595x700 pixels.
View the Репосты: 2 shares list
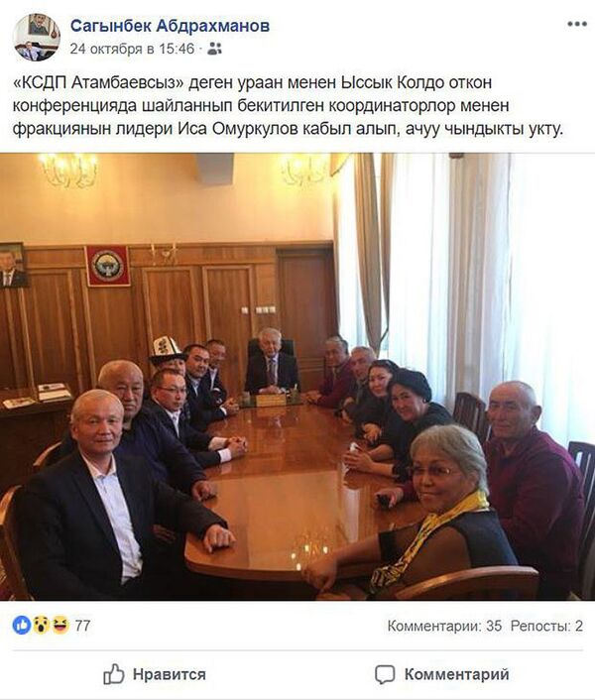[x=546, y=626]
